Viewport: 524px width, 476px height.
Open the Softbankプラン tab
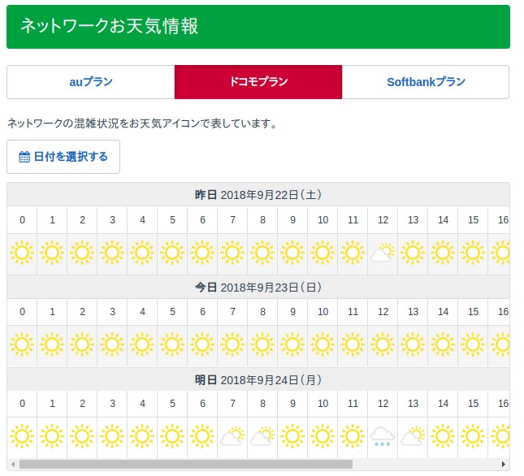click(426, 82)
